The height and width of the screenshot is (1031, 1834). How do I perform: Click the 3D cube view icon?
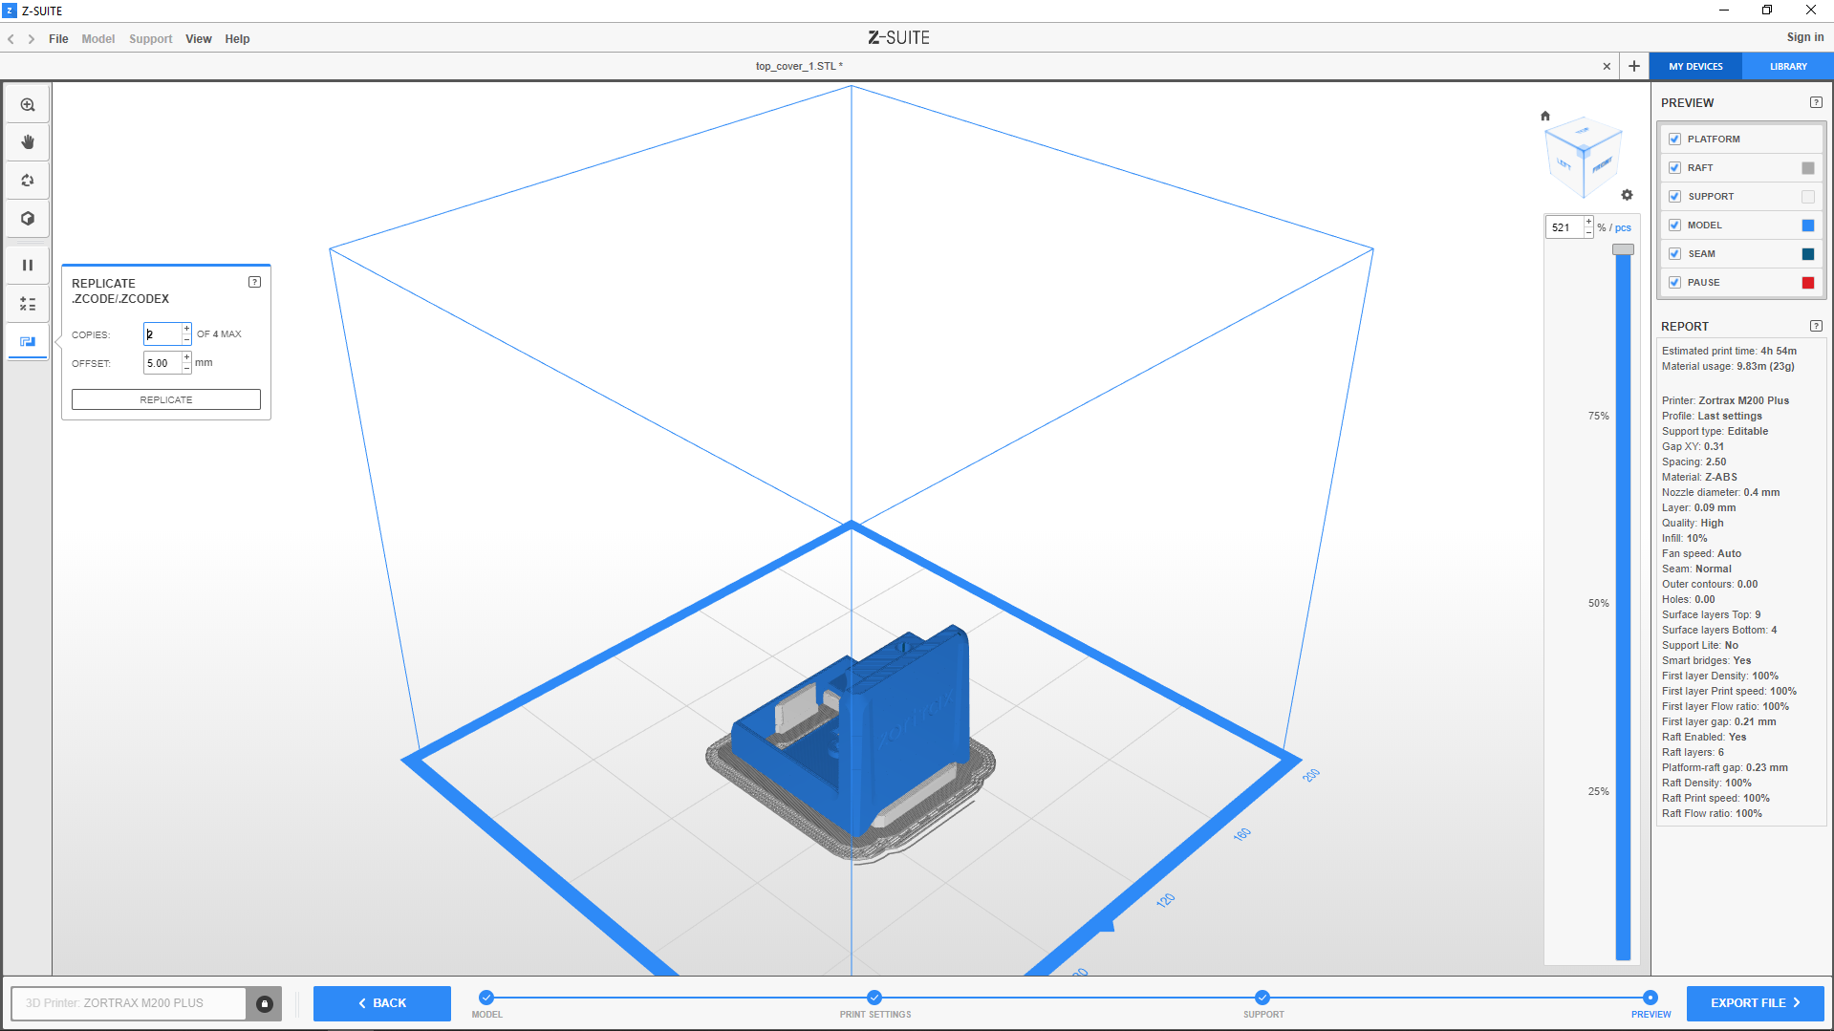tap(28, 219)
